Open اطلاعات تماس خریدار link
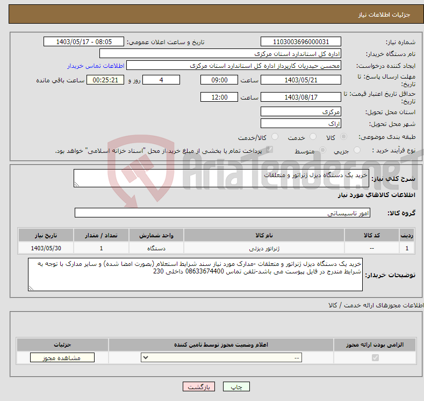 [96, 66]
